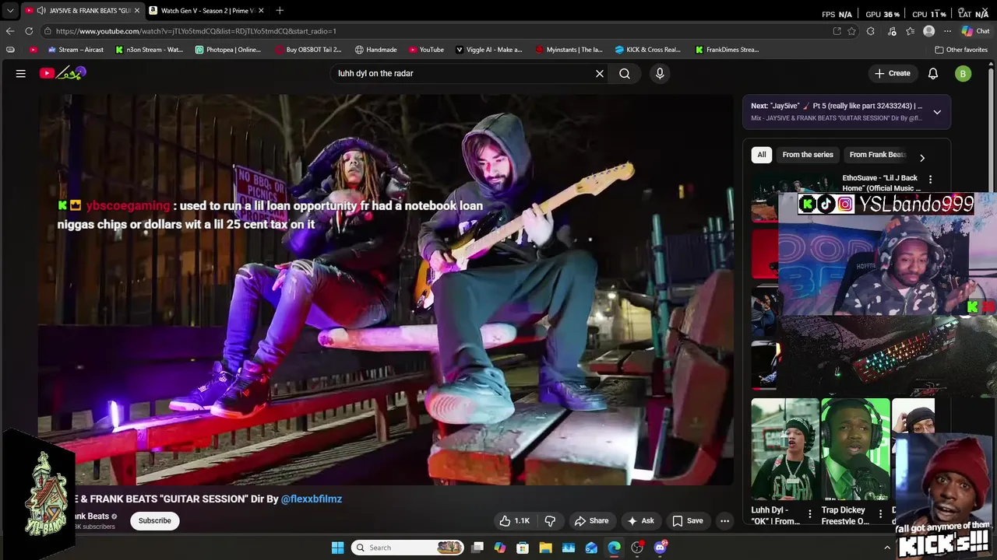The height and width of the screenshot is (560, 997).
Task: Go back with browser back arrow
Action: (x=9, y=31)
